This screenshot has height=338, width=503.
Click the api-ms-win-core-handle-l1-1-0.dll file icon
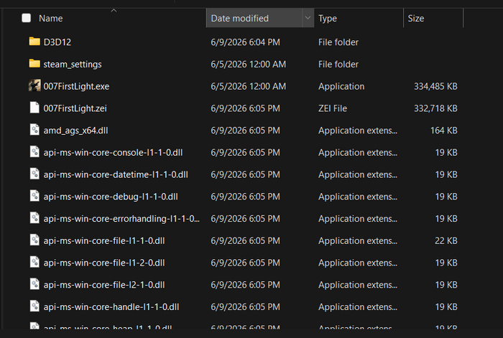coord(34,306)
